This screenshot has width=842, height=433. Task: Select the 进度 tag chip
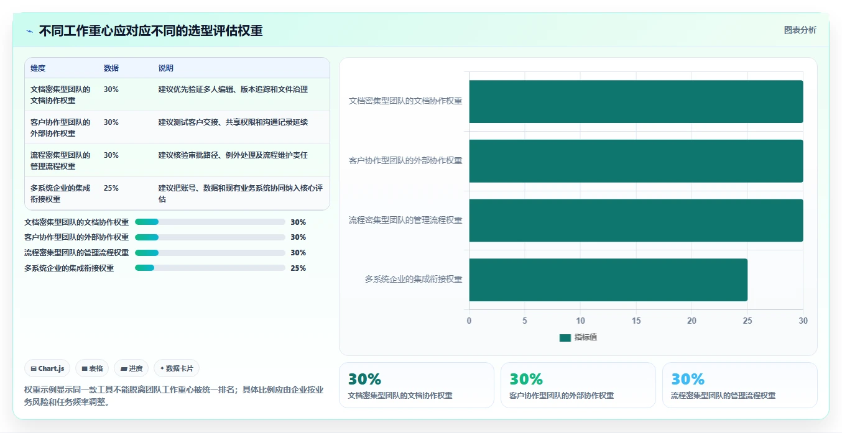pos(131,368)
